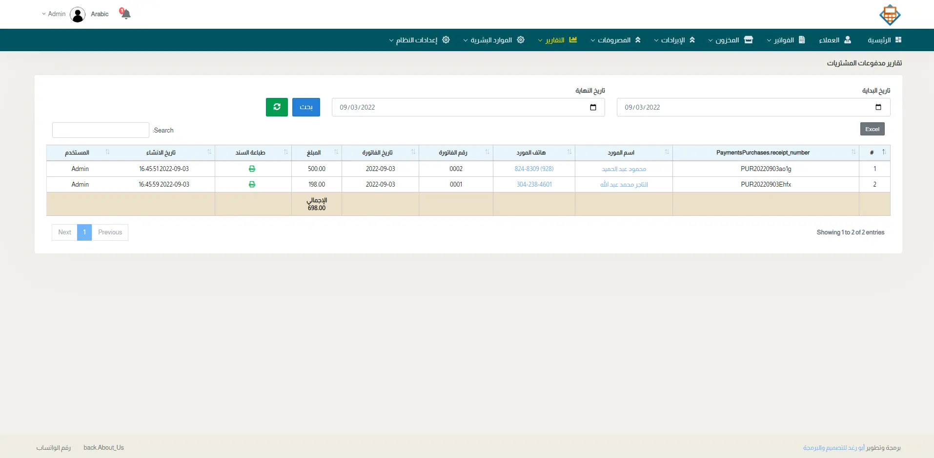
Task: Expand the التقارير reports dropdown menu
Action: (x=557, y=40)
